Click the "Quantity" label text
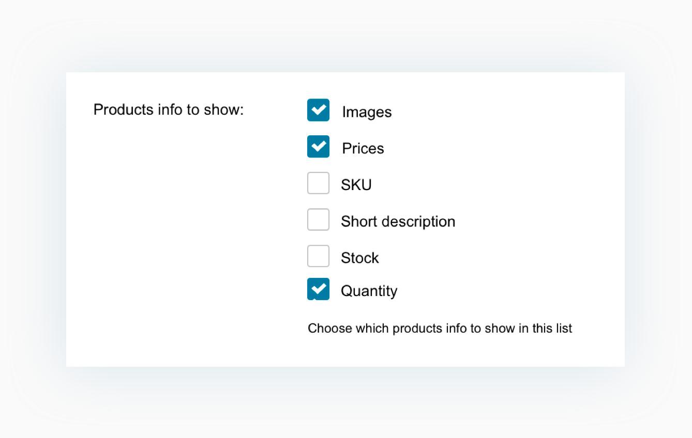This screenshot has height=438, width=692. (369, 291)
